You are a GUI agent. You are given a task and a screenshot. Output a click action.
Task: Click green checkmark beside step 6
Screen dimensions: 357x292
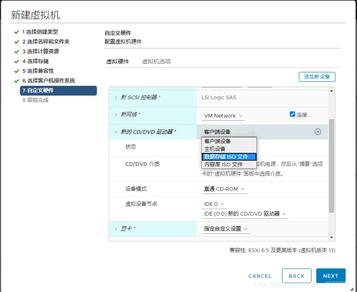pyautogui.click(x=16, y=81)
